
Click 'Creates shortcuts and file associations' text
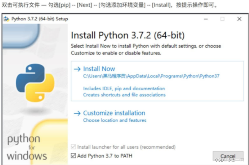pyautogui.click(x=124, y=95)
